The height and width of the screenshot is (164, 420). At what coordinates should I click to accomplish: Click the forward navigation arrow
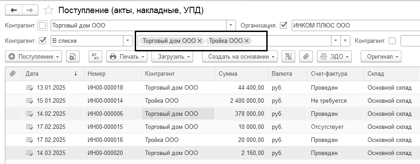30,10
